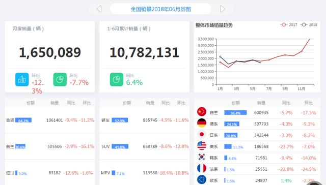Viewport: 326px width, 185px height.
Task: Click 韩系 sales value 71981
Action: click(261, 158)
